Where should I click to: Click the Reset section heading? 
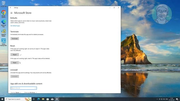coord(12,46)
